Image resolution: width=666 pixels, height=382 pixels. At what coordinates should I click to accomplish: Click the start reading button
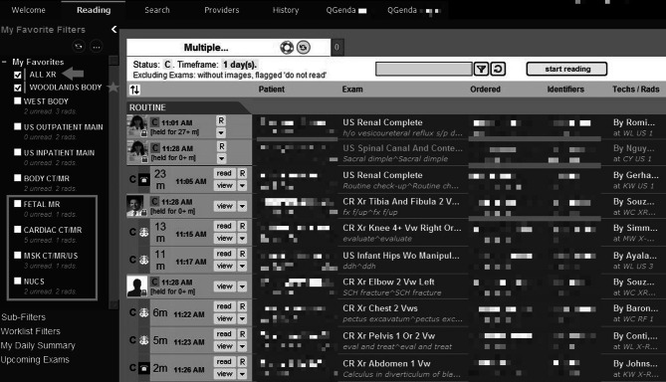click(x=566, y=69)
